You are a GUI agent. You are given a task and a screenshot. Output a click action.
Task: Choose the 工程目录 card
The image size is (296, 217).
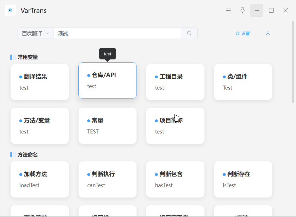[175, 82]
